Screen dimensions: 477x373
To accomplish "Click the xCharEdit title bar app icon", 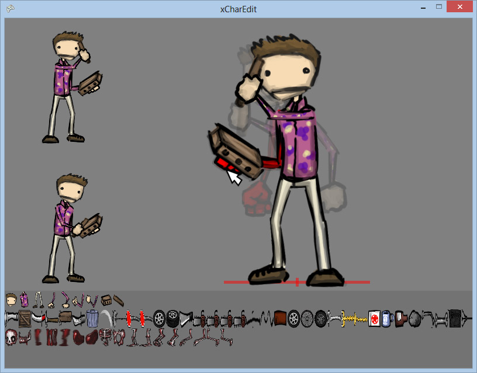I will click(11, 9).
